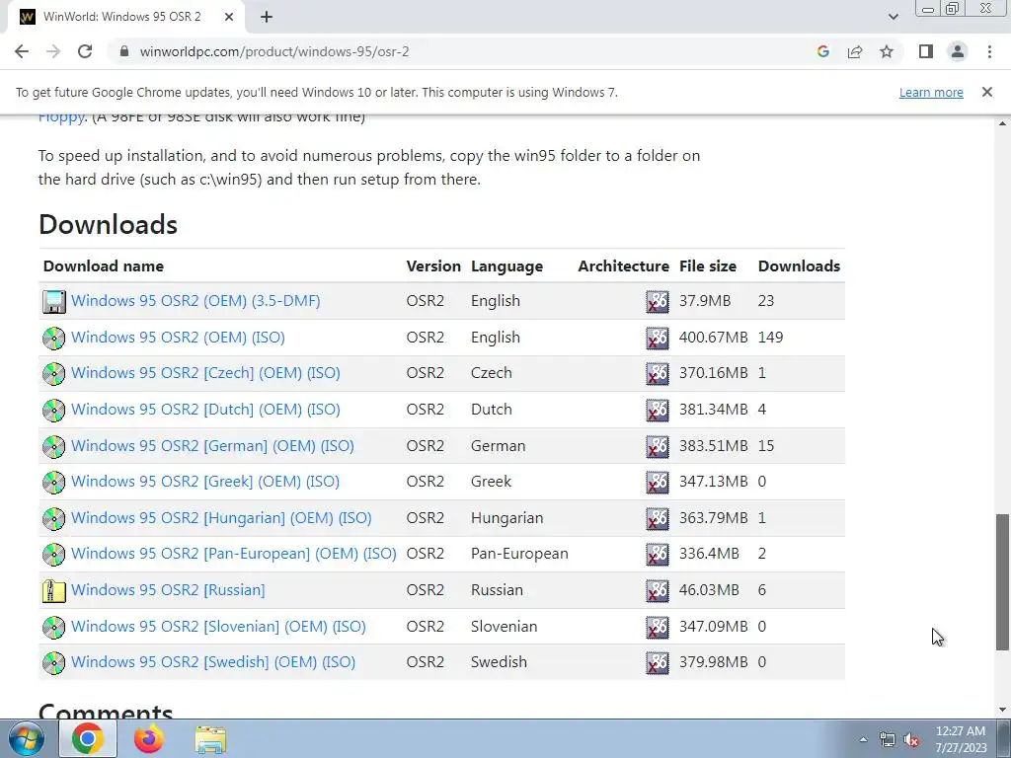
Task: Click the x86 architecture icon in the 37.9MB row
Action: pyautogui.click(x=657, y=301)
